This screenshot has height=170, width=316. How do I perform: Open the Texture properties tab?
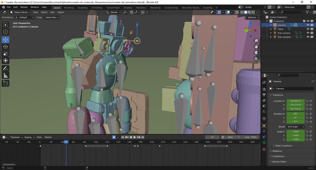tap(264, 149)
